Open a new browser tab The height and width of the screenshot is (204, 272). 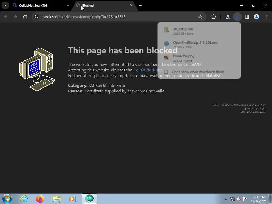coord(141,5)
